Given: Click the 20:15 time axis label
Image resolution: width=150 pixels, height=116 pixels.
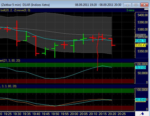Looking at the screenshot, I should click(102, 114).
